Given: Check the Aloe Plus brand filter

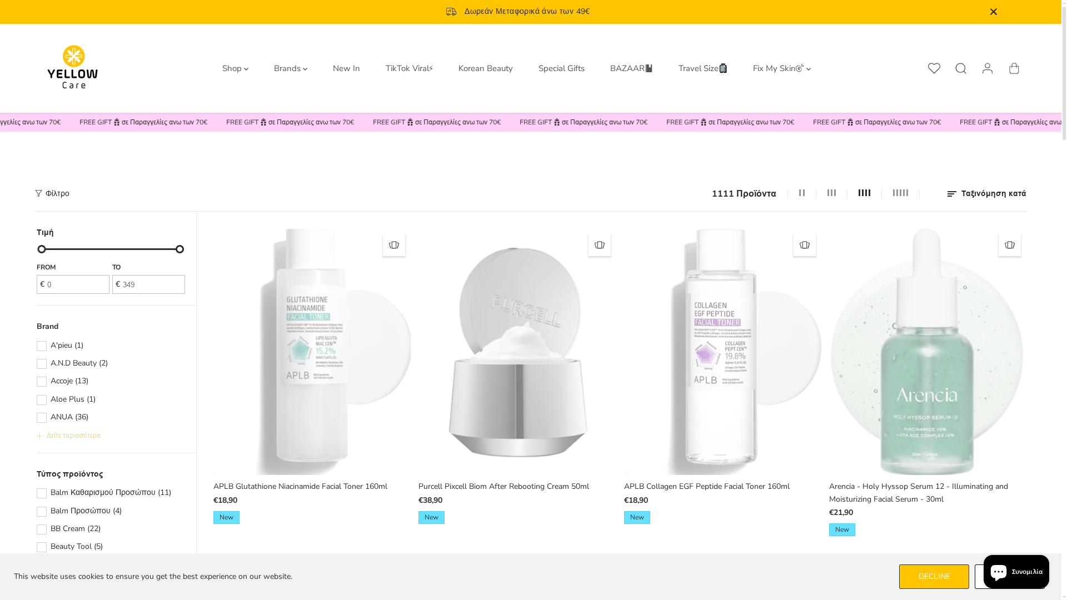Looking at the screenshot, I should (42, 400).
